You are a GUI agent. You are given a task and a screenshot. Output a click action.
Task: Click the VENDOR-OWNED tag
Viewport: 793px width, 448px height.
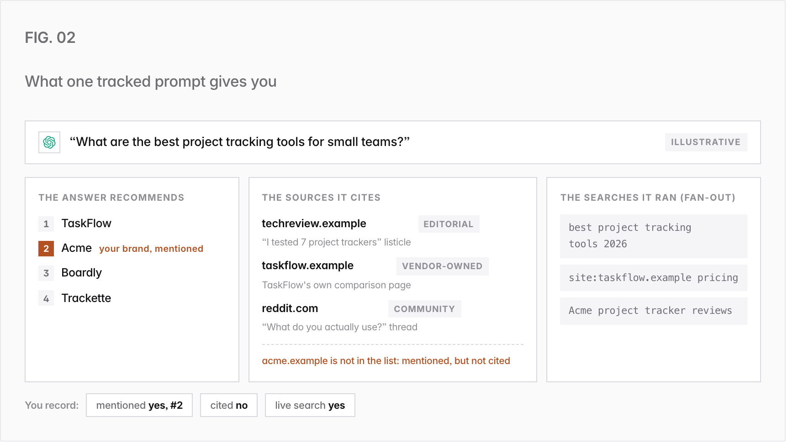click(442, 266)
